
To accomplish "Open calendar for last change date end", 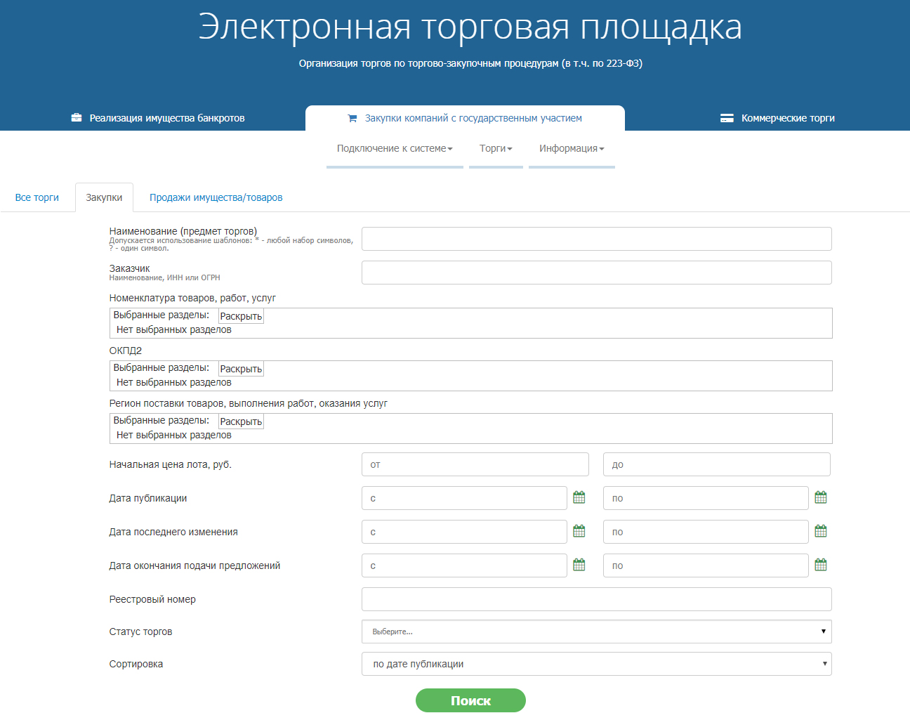I will point(821,531).
